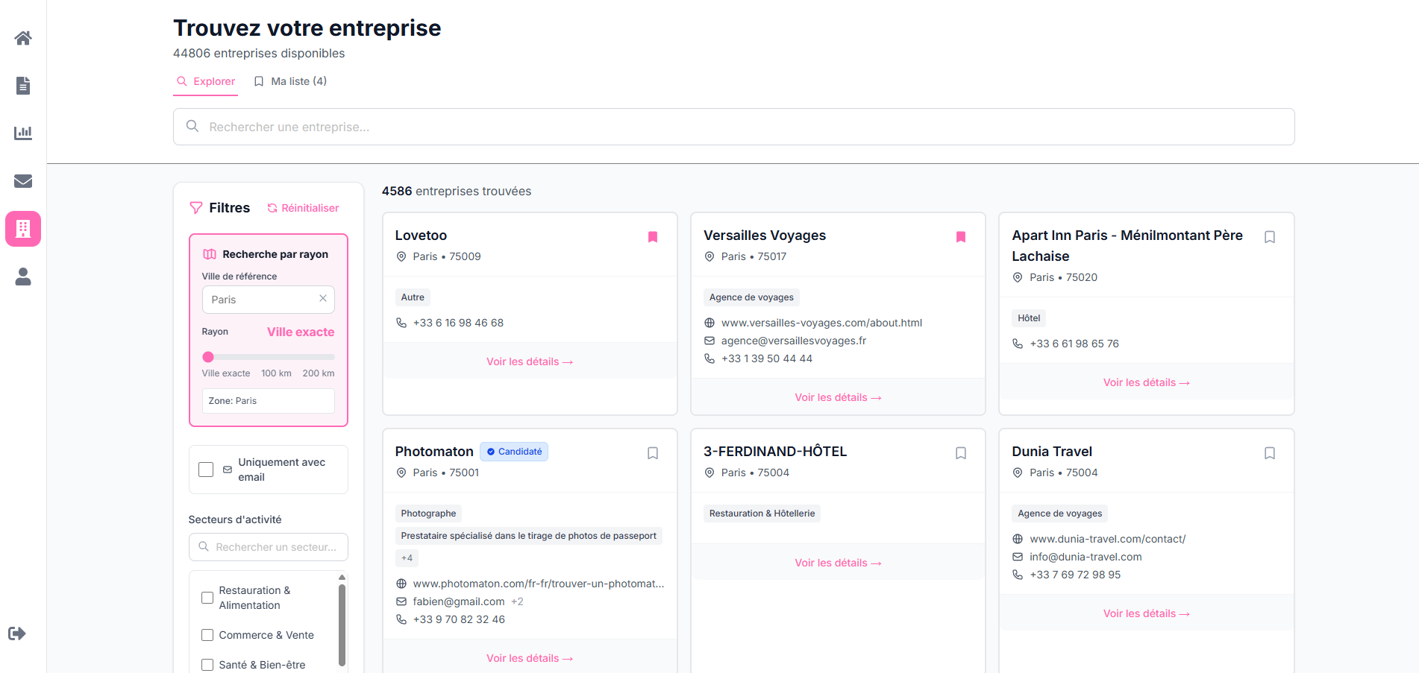The height and width of the screenshot is (673, 1419).
Task: Clear the Paris reference city field
Action: (323, 298)
